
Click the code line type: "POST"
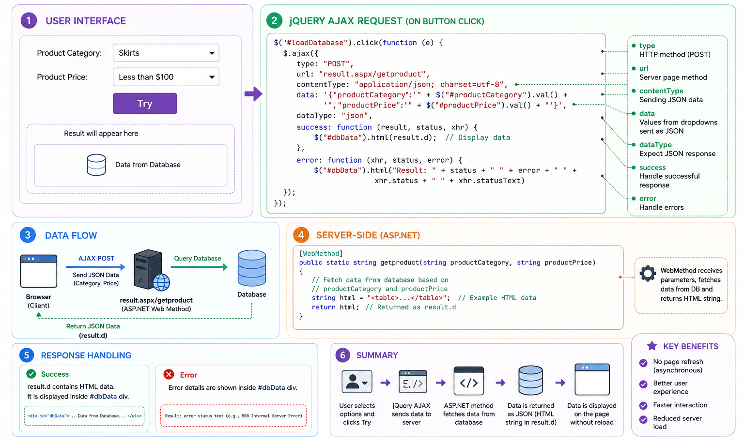325,64
